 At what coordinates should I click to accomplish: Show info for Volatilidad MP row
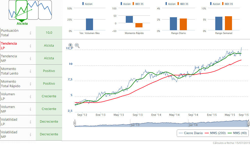30,134
